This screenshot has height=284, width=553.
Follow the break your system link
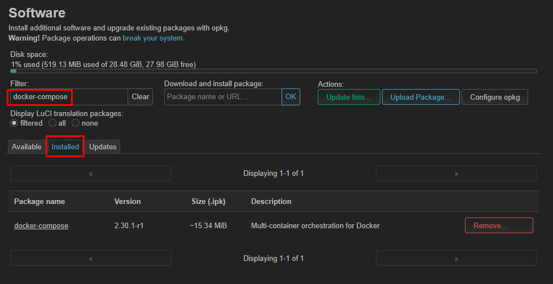coord(153,38)
